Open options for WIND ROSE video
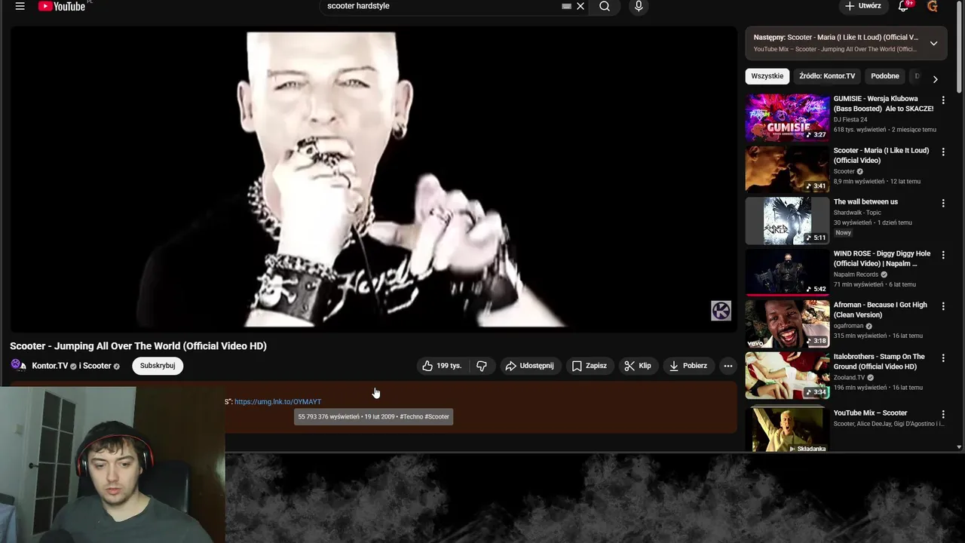The width and height of the screenshot is (965, 543). point(943,255)
